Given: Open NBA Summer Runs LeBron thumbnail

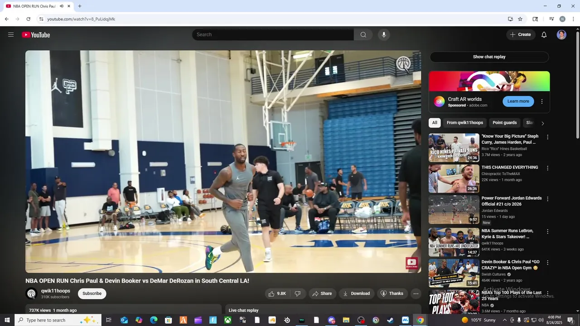Looking at the screenshot, I should [454, 242].
